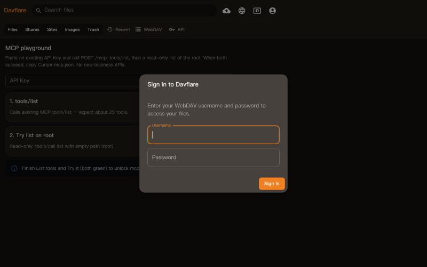The image size is (427, 267).
Task: Click the 'Enter your WebDAV username' text
Action: [207, 109]
